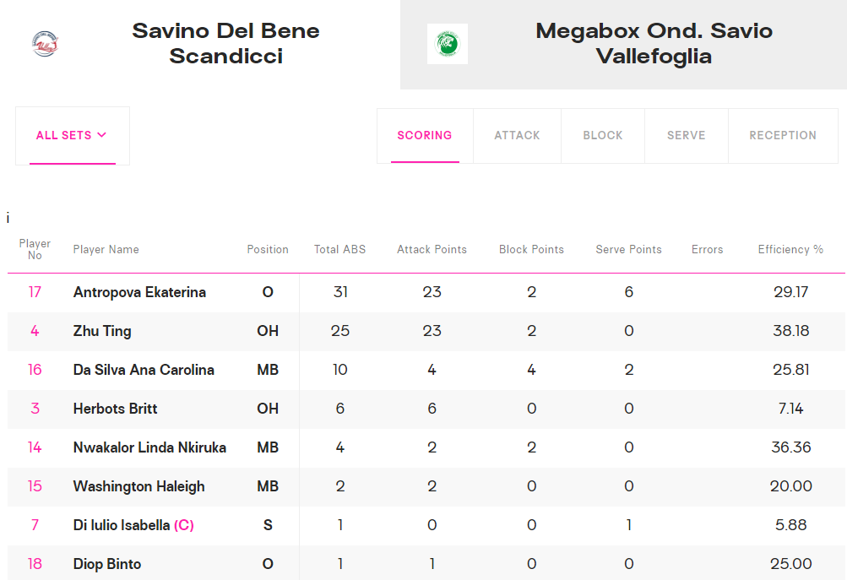Screen dimensions: 847x580
Task: Open Di Iulio Isabella captain row
Action: pos(426,525)
